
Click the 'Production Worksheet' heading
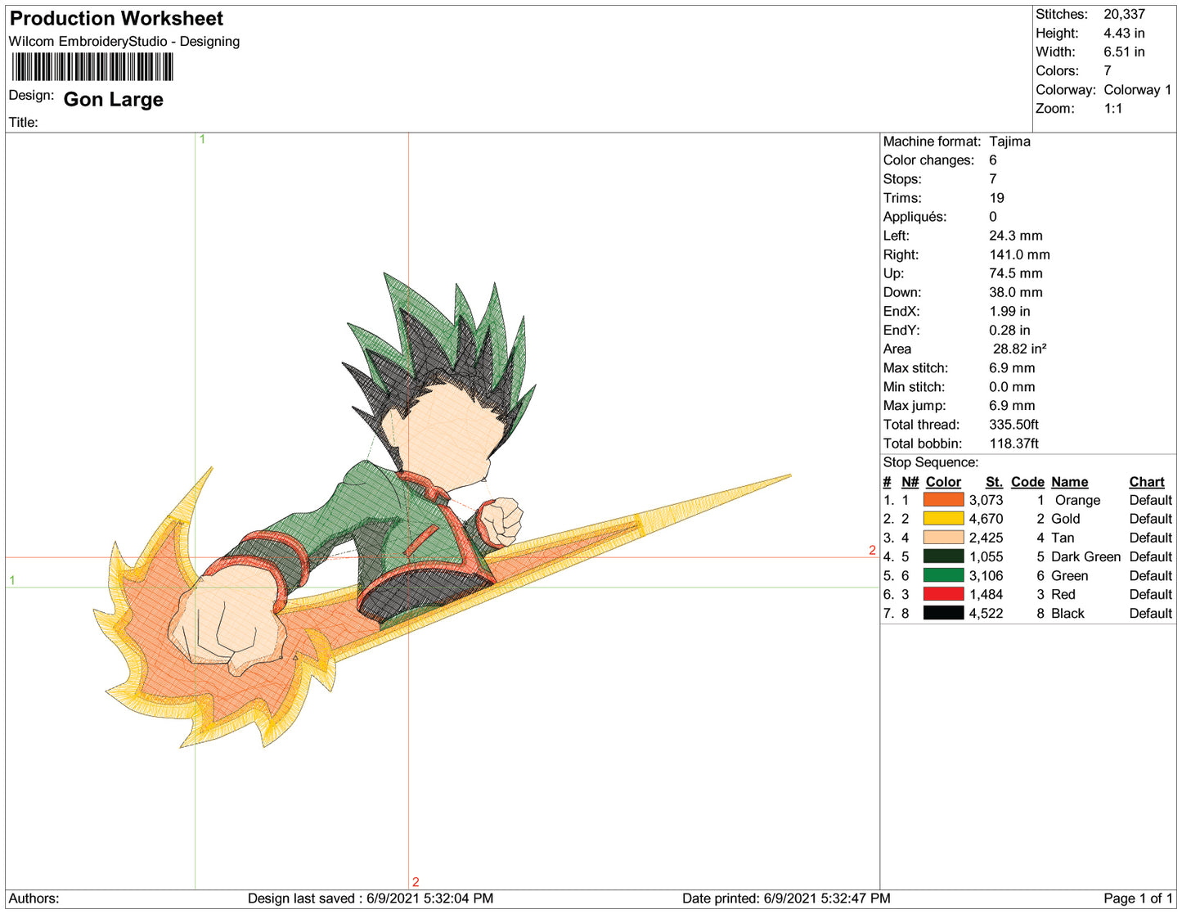[x=116, y=19]
